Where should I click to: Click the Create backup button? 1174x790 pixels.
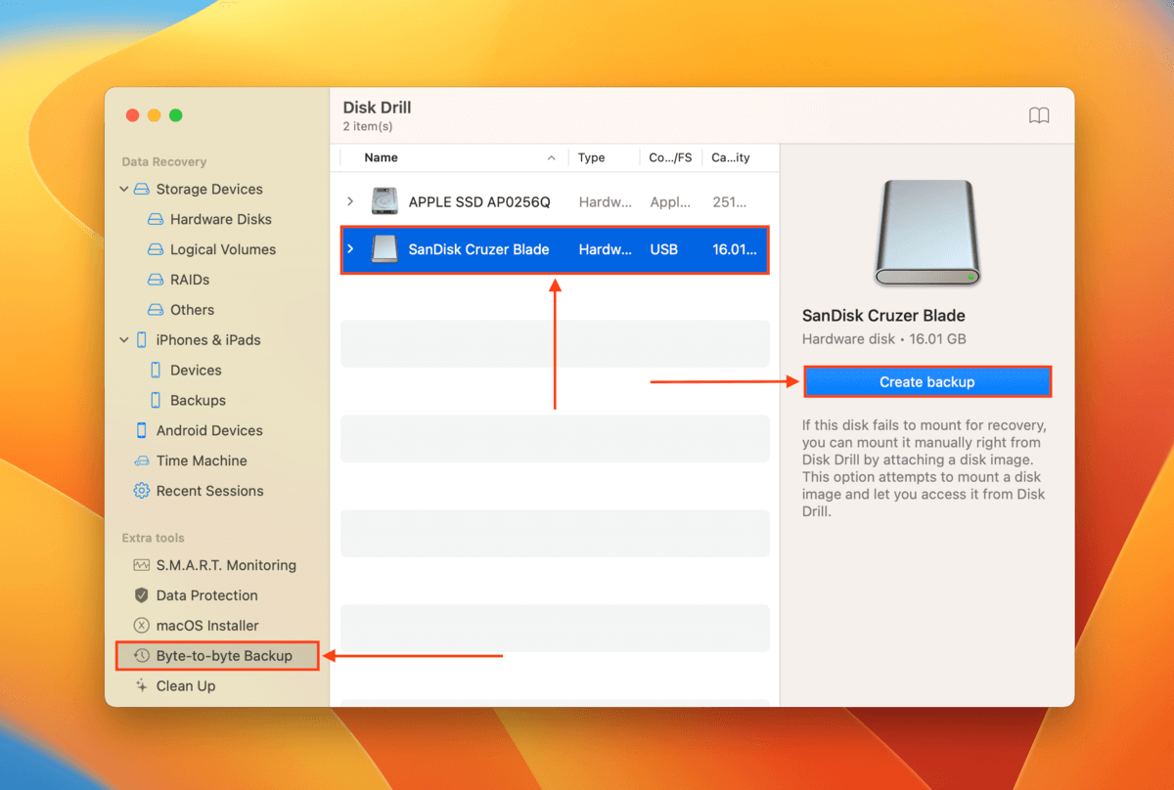[x=927, y=382]
